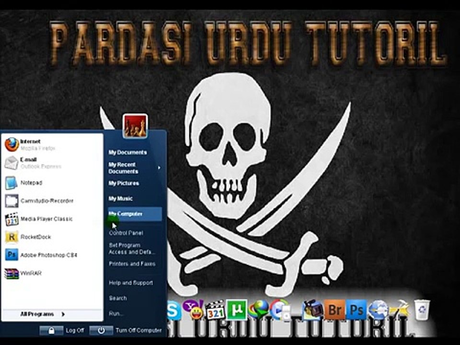Open Search from Start menu
Image resolution: width=460 pixels, height=345 pixels.
tap(118, 298)
